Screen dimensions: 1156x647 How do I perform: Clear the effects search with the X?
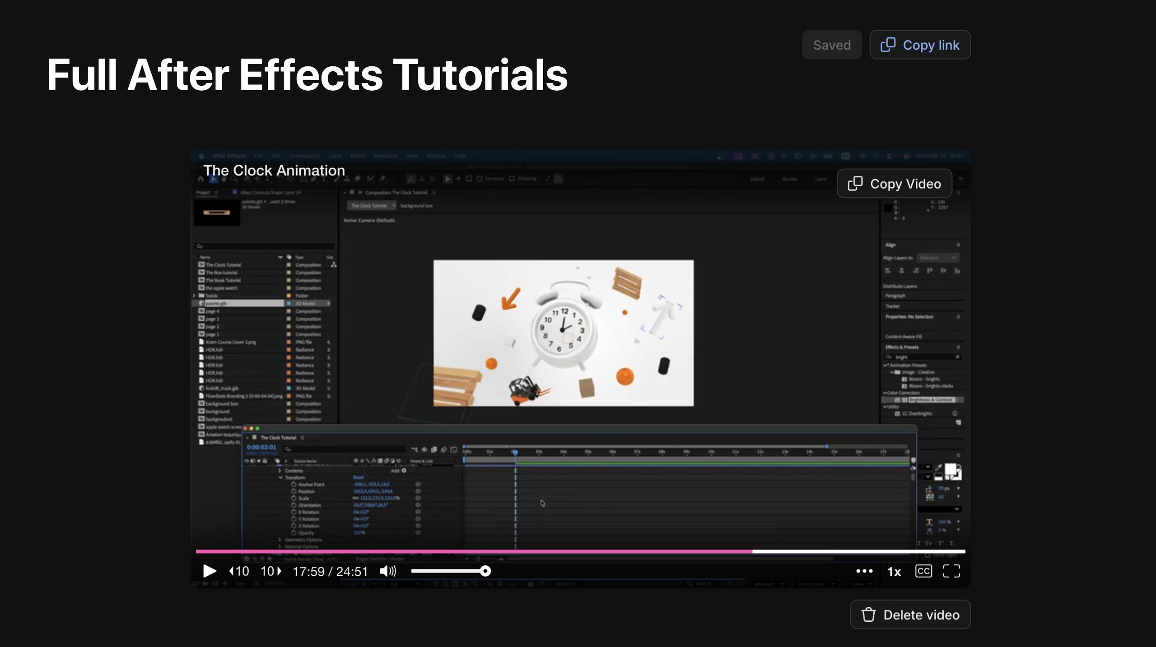point(957,357)
